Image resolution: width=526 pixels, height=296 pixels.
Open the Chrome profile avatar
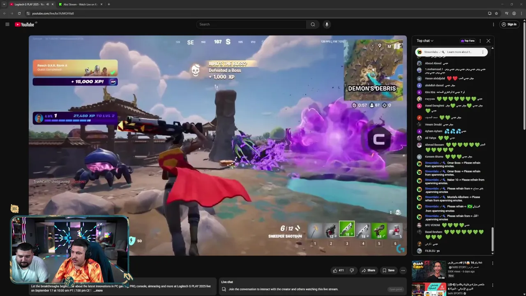coord(514,13)
